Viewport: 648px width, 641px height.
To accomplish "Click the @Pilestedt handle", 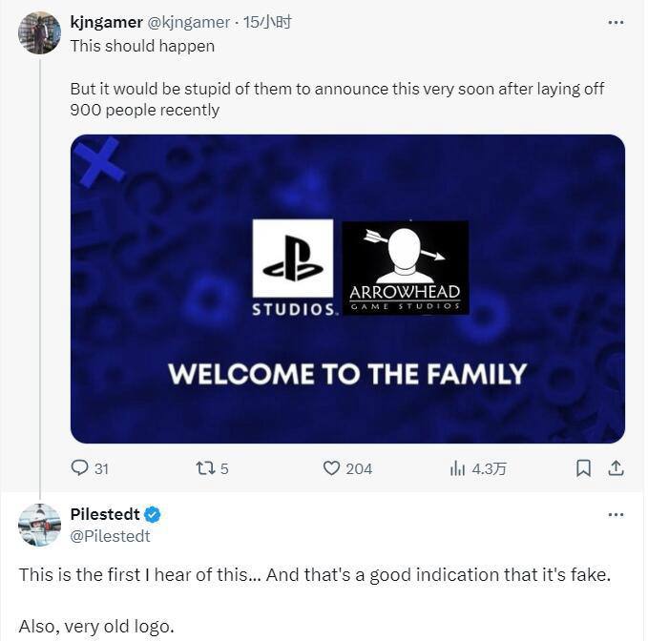I will coord(110,536).
